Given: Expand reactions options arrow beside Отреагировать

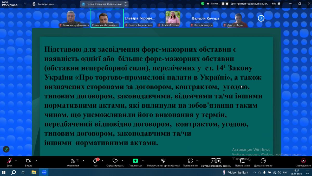Looking at the screenshot, I should pyautogui.click(x=123, y=161).
